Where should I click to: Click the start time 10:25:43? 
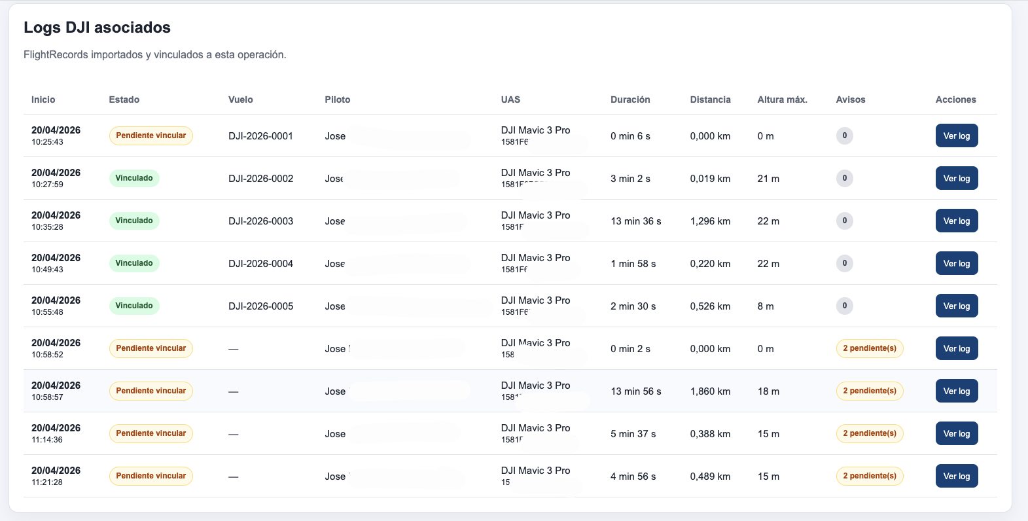coord(47,142)
